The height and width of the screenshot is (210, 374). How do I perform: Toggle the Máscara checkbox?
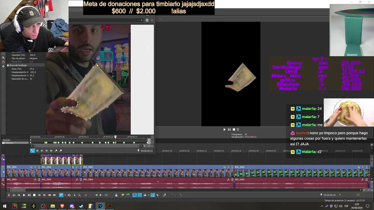coord(3,143)
